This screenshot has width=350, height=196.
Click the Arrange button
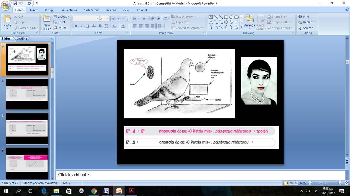[249, 22]
